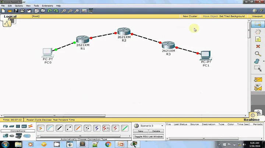Pick the serial DCE cable with clock
The height and width of the screenshot is (148, 265).
click(106, 128)
